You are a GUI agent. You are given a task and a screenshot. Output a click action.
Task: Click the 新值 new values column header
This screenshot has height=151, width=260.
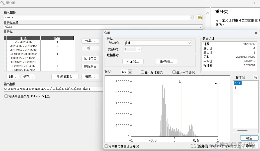click(x=57, y=38)
